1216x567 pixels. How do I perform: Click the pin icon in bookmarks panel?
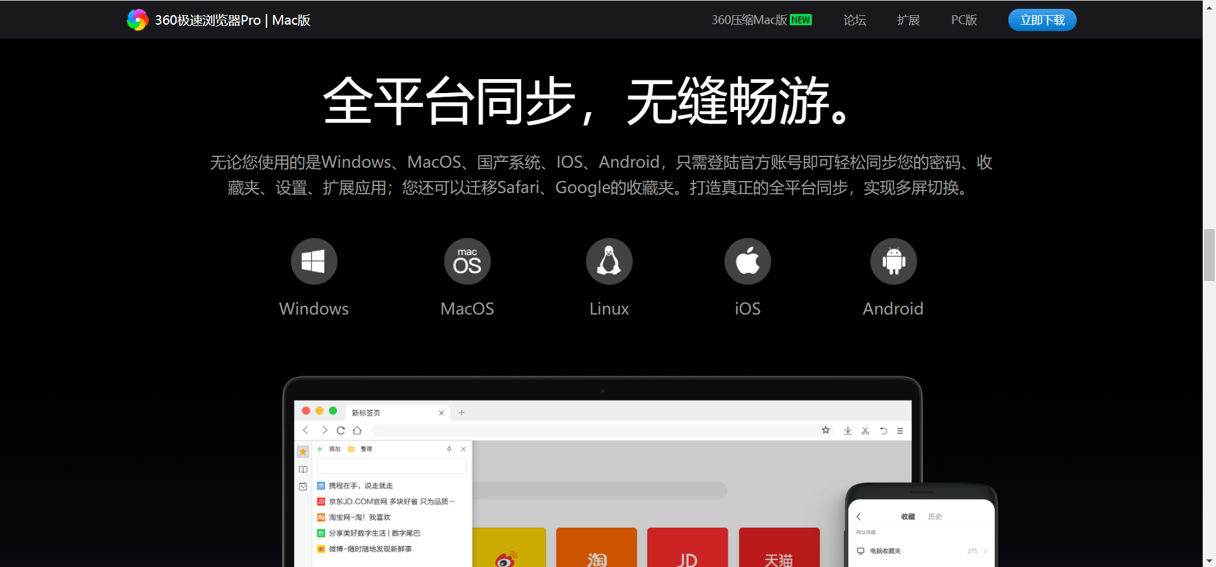pos(449,449)
